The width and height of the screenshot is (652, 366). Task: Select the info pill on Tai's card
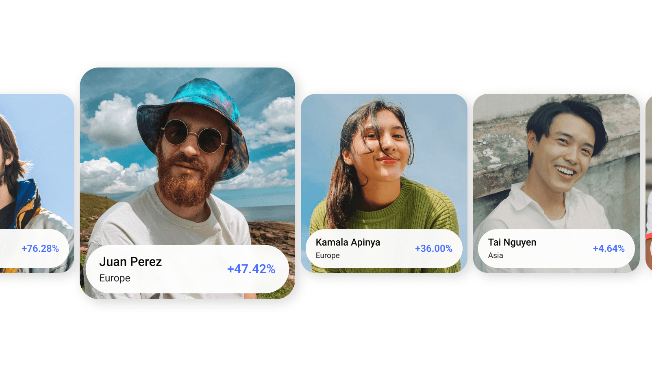coord(556,248)
